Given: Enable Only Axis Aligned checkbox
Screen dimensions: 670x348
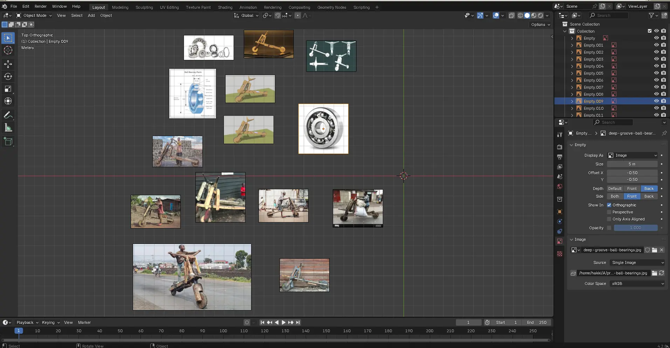Looking at the screenshot, I should [x=609, y=219].
